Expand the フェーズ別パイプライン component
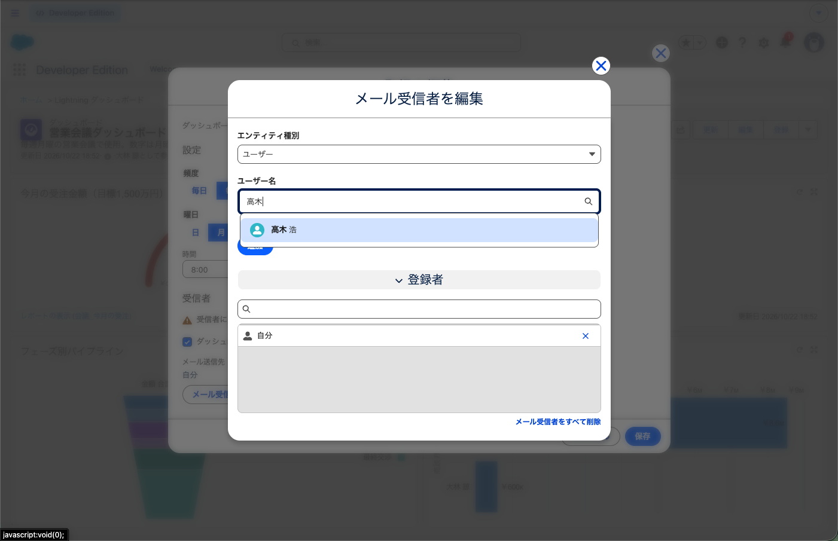The height and width of the screenshot is (541, 838). pos(814,349)
